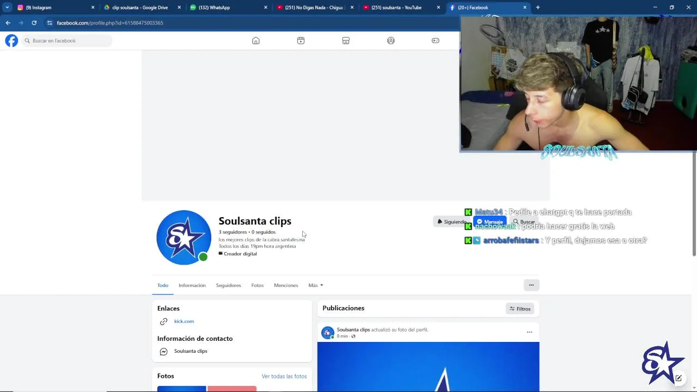The width and height of the screenshot is (697, 392).
Task: Open the Groups icon in top navigation
Action: pos(391,41)
